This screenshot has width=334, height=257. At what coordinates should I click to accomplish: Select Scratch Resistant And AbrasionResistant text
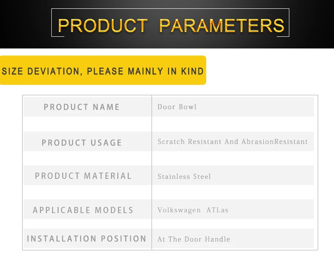point(233,142)
